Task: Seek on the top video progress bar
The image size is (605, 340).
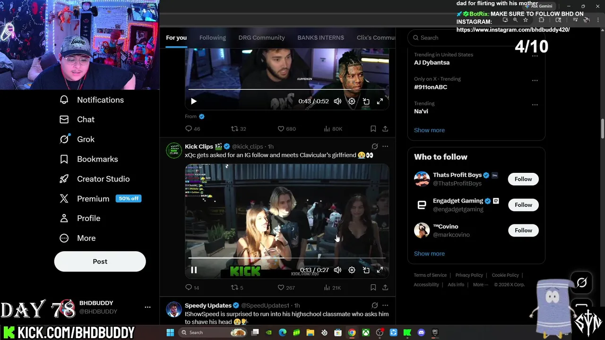Action: (x=287, y=89)
